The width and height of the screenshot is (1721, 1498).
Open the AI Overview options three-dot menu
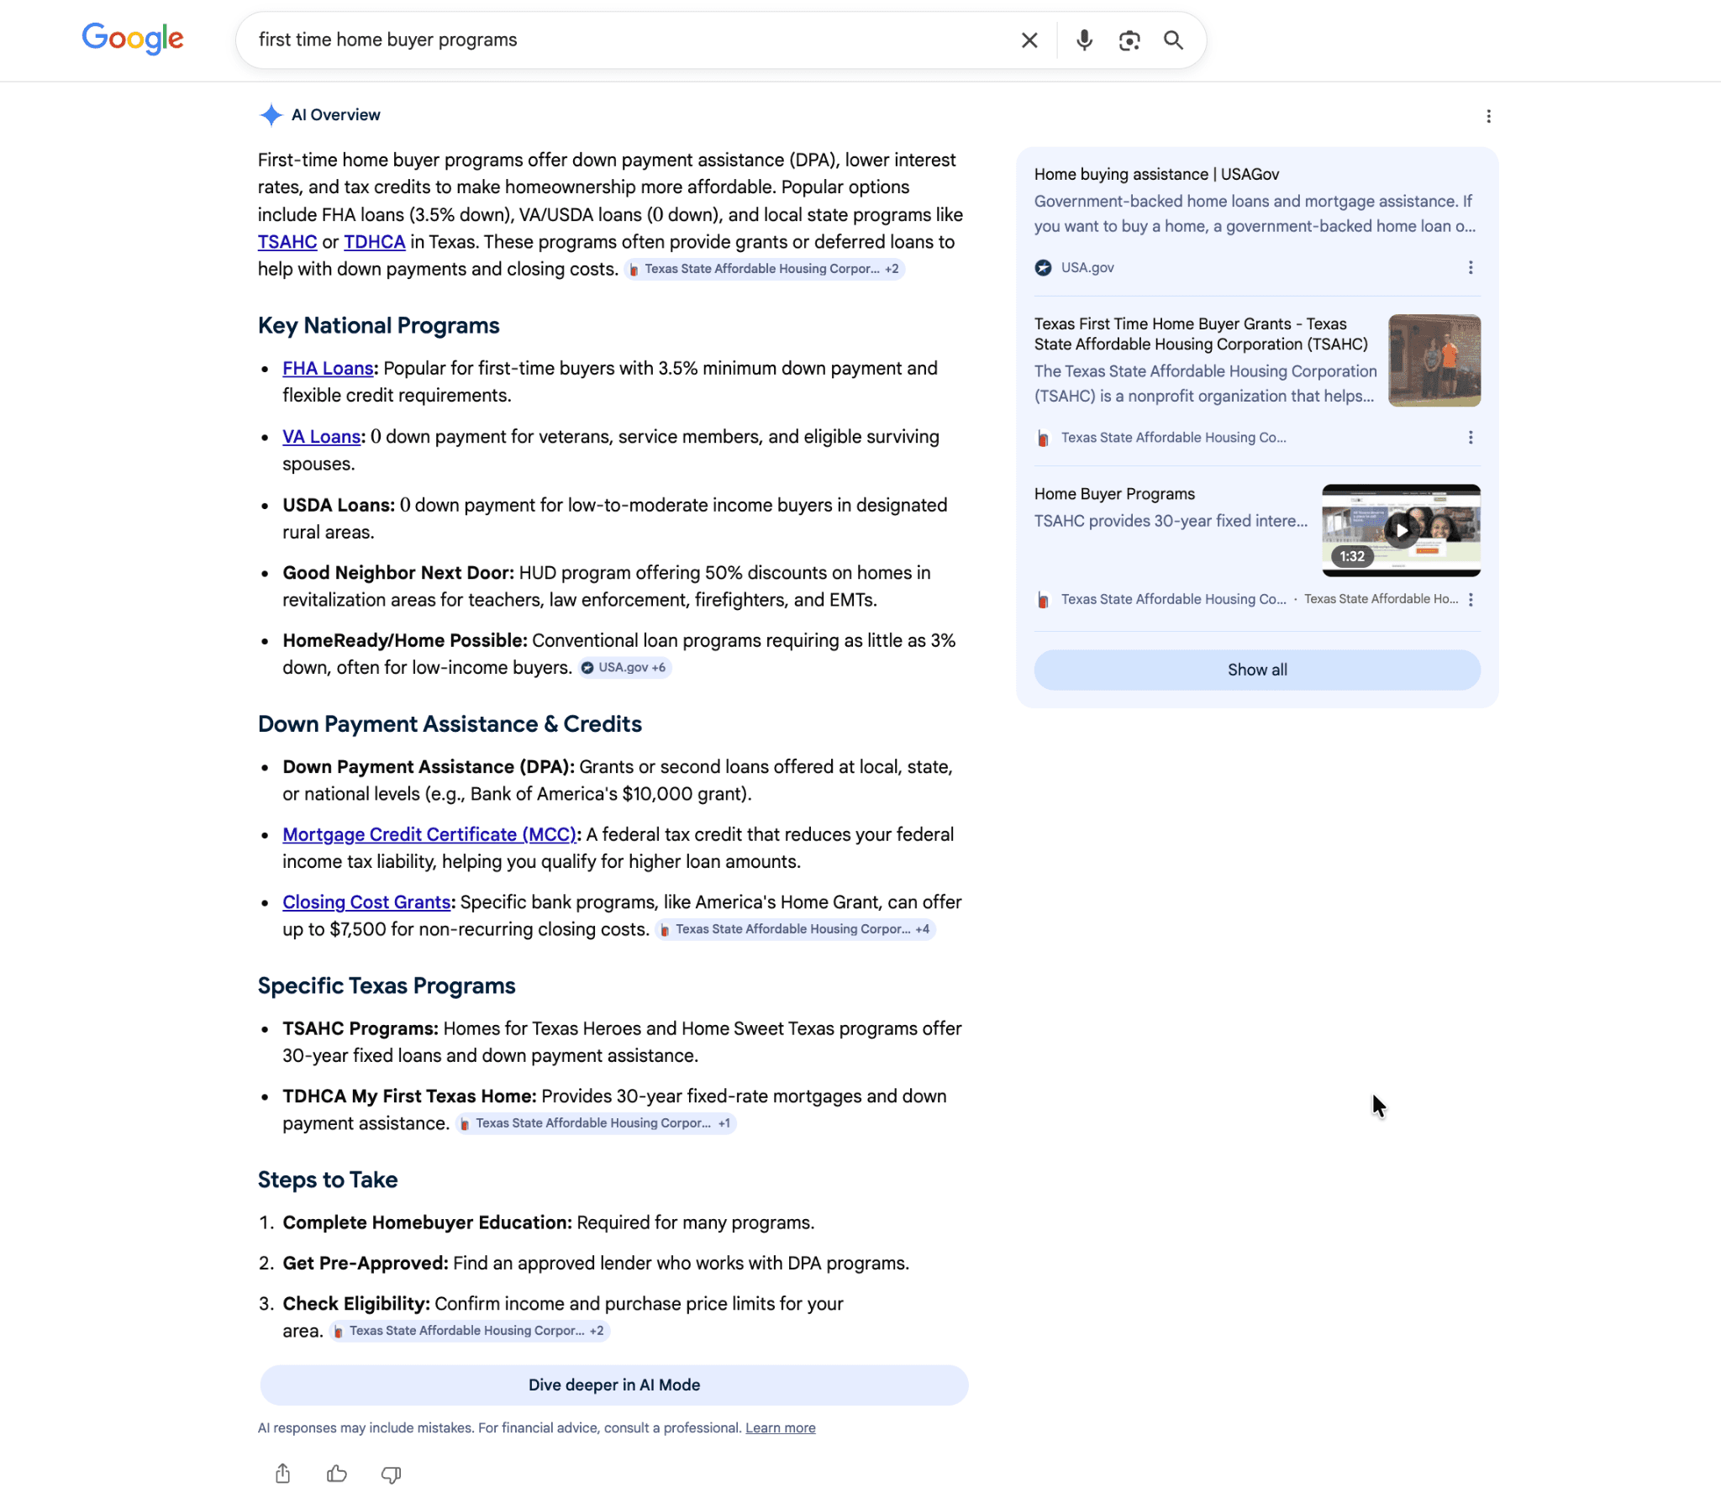1488,116
